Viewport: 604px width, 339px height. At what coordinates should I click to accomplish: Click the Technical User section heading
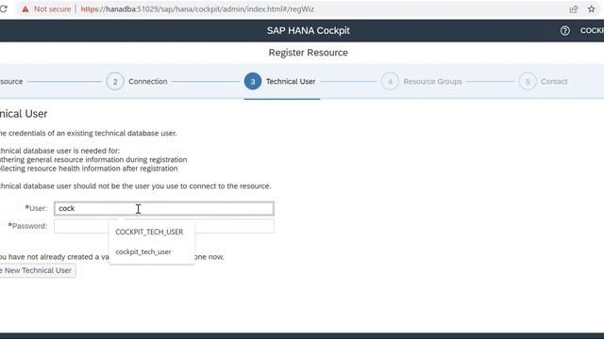point(24,114)
